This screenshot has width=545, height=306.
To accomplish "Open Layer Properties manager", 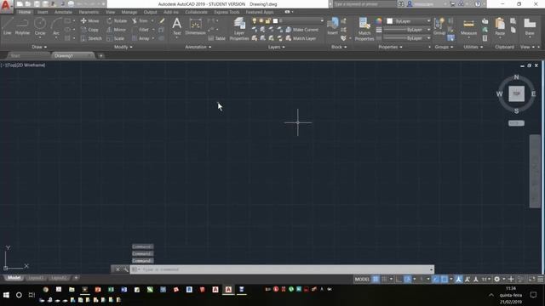I will tap(239, 29).
